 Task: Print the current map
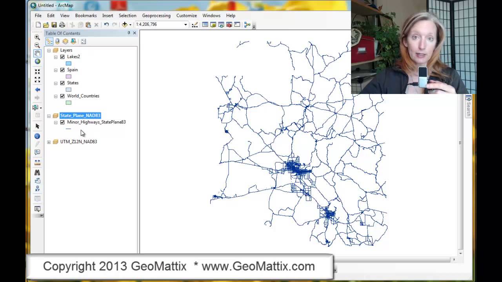click(62, 25)
